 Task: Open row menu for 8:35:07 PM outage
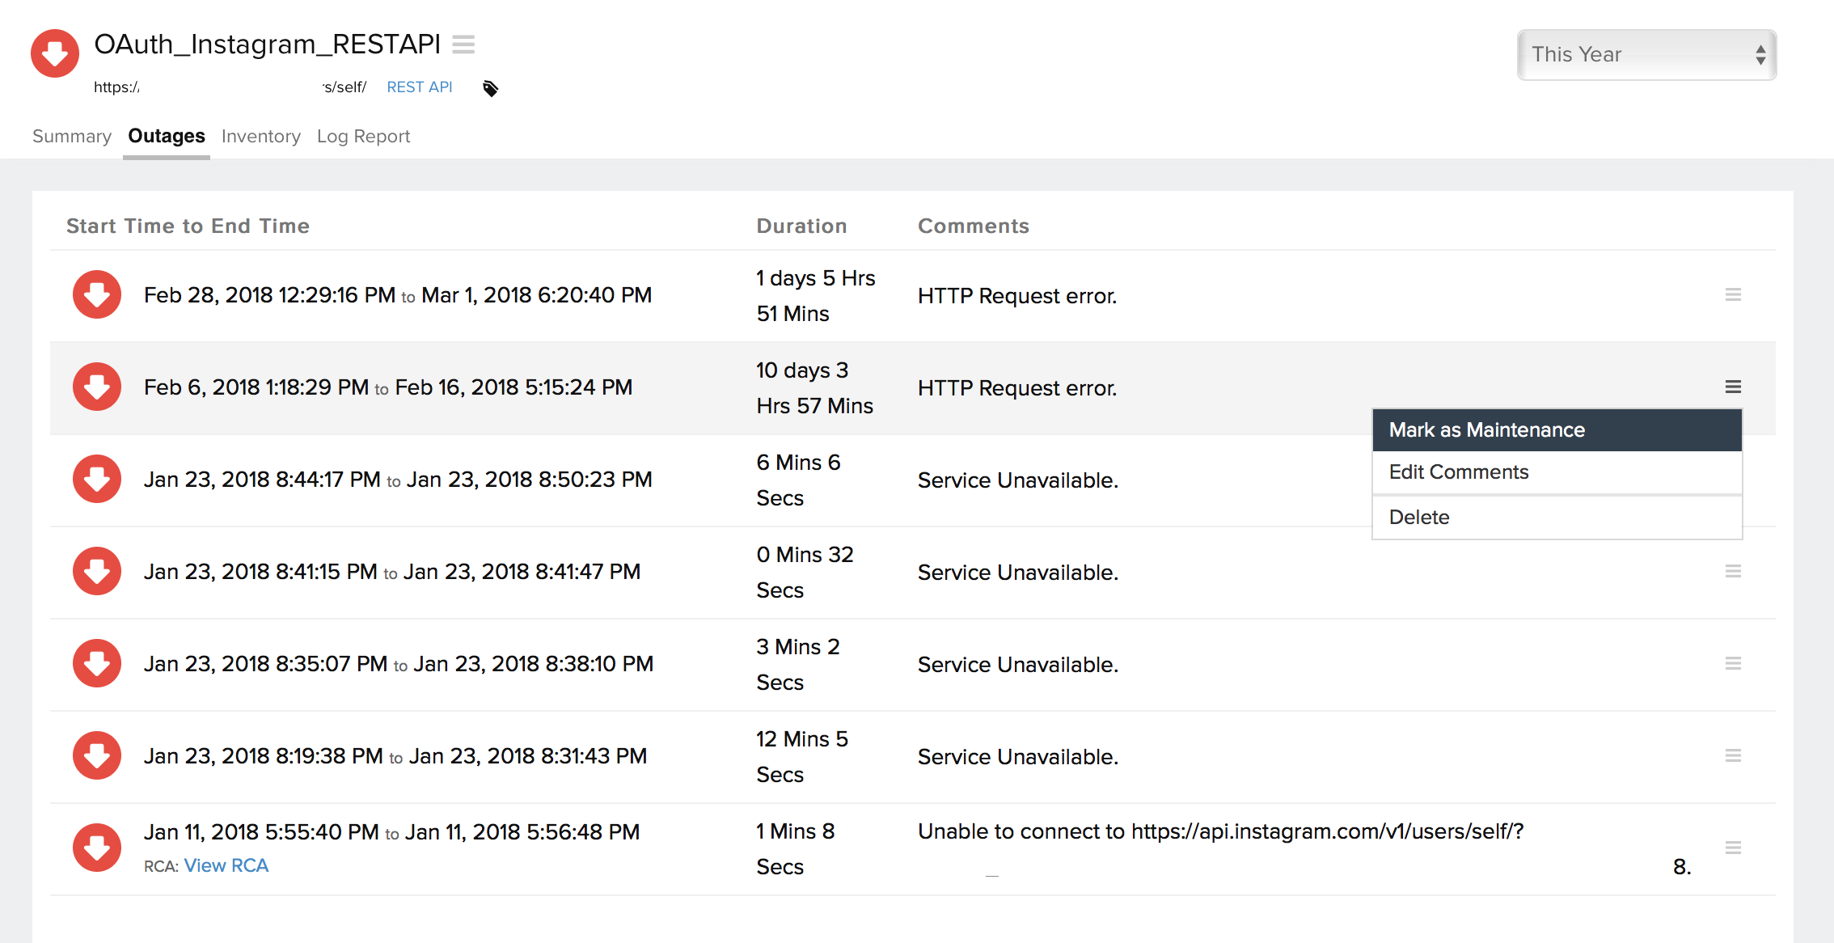(x=1732, y=664)
